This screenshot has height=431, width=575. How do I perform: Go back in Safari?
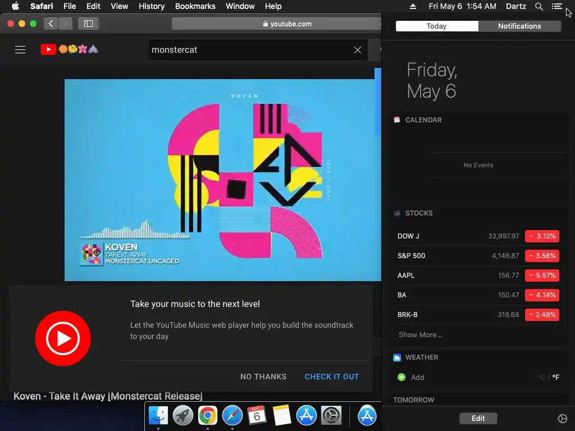click(51, 24)
